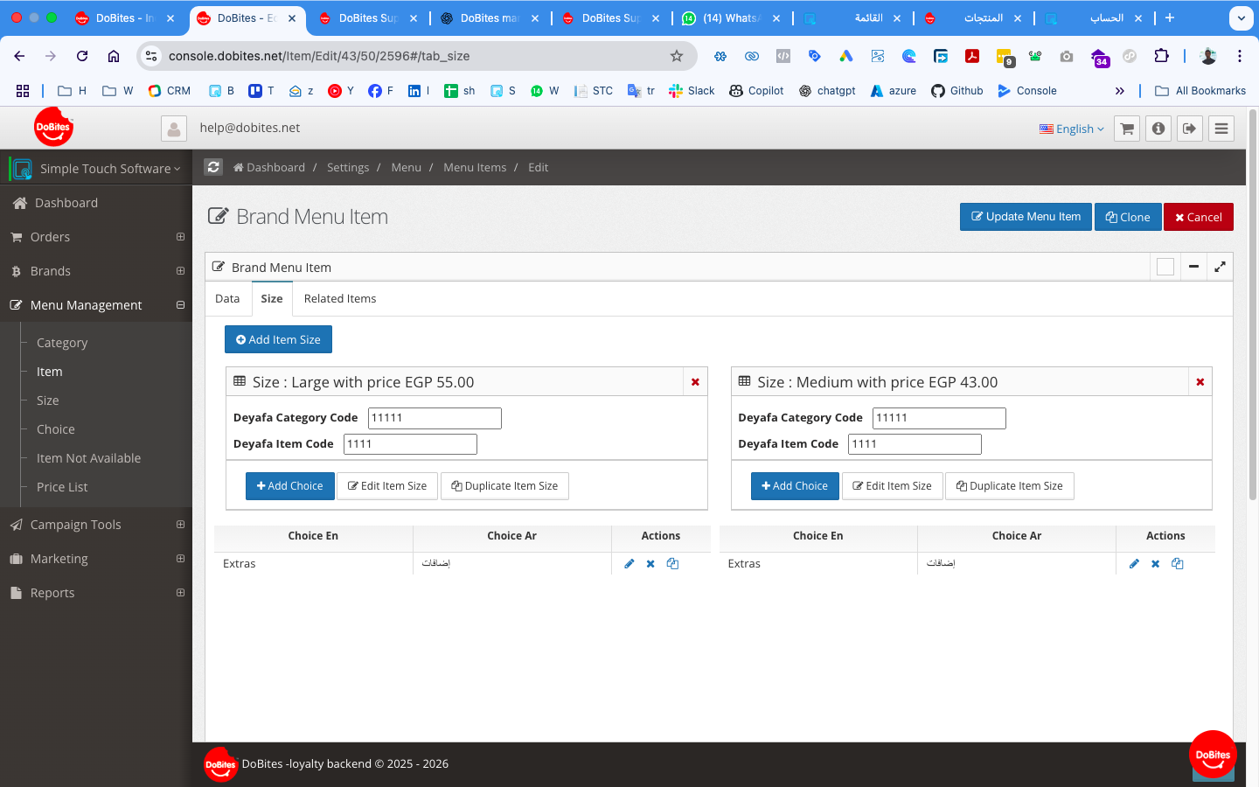
Task: Remove Extras choice under Medium size
Action: pos(1155,564)
